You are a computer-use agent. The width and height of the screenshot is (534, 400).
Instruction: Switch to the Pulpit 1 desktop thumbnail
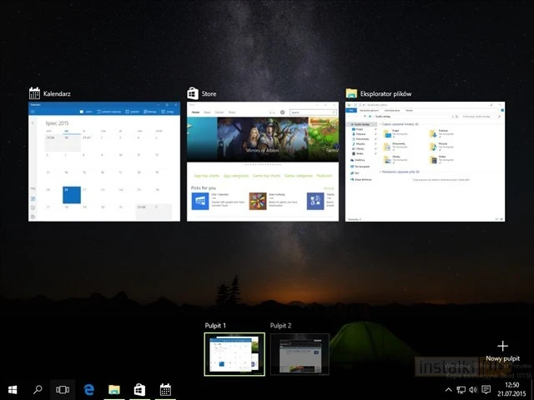(x=235, y=354)
